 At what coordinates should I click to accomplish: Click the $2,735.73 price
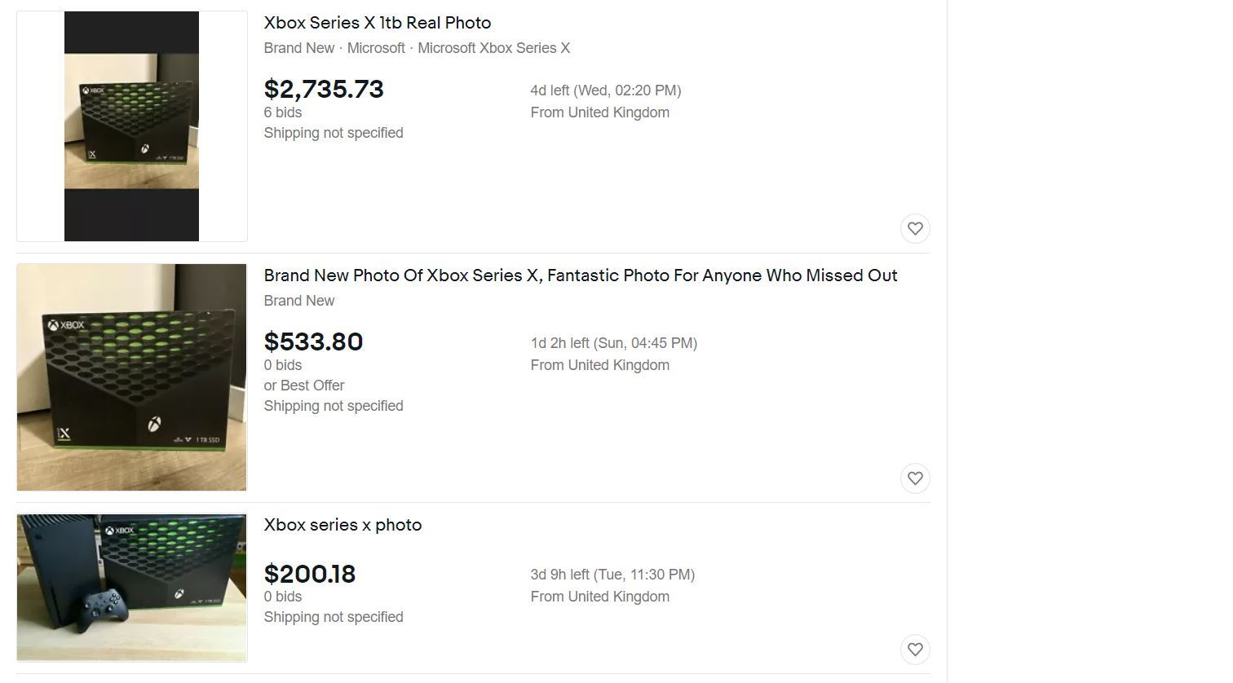click(x=324, y=89)
